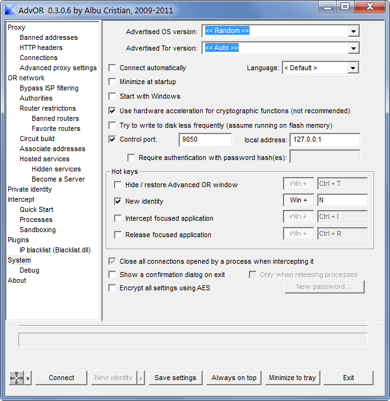Click the crosshair intercept target icon
The width and height of the screenshot is (390, 401).
pos(16,378)
